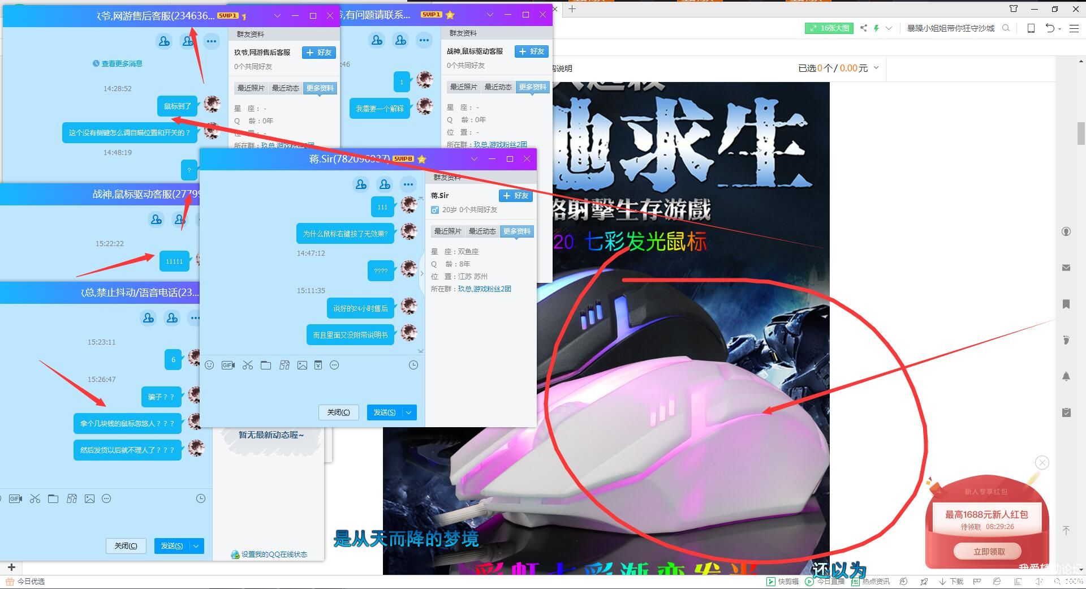1086x589 pixels.
Task: Click the share icon in the browser toolbar
Action: (x=863, y=28)
